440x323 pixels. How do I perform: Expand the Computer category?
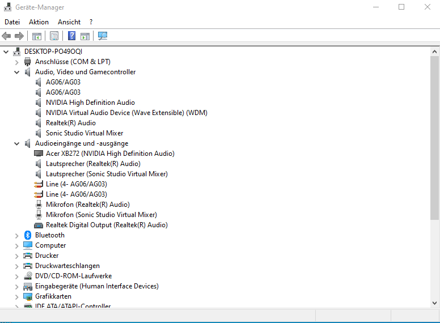(16, 246)
